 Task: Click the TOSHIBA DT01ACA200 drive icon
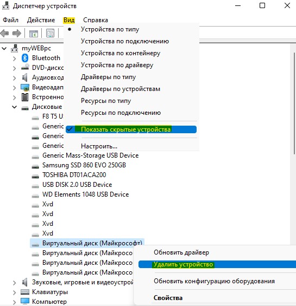pyautogui.click(x=35, y=176)
